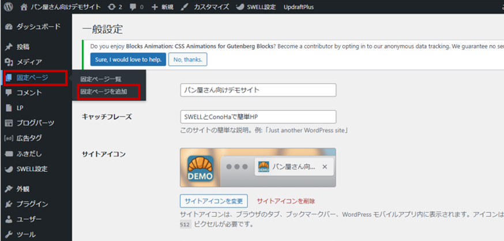The width and height of the screenshot is (504, 241).
Task: Click the SWELL設定 icon in top admin bar
Action: (x=240, y=7)
